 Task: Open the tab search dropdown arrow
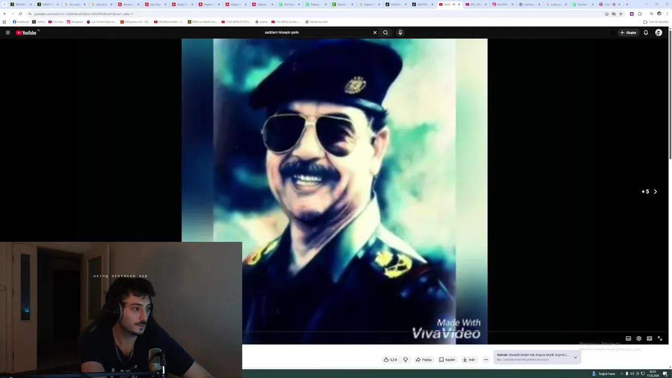[x=4, y=4]
